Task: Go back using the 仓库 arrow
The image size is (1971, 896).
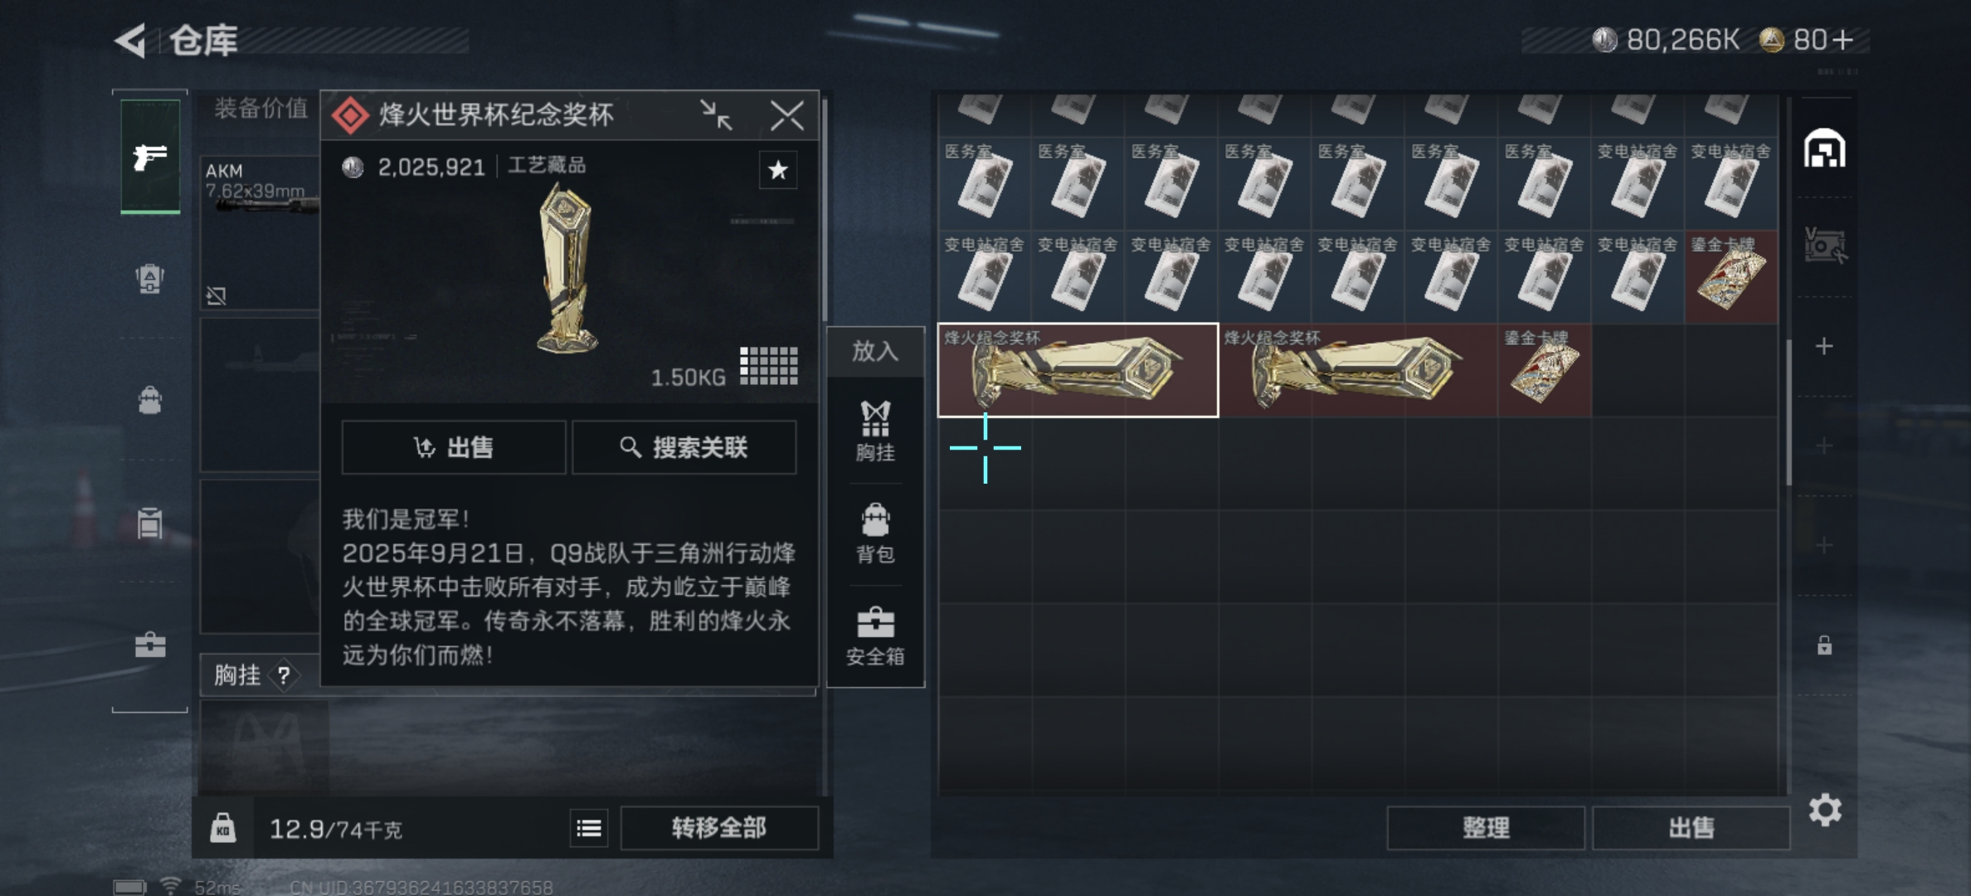Action: (131, 40)
